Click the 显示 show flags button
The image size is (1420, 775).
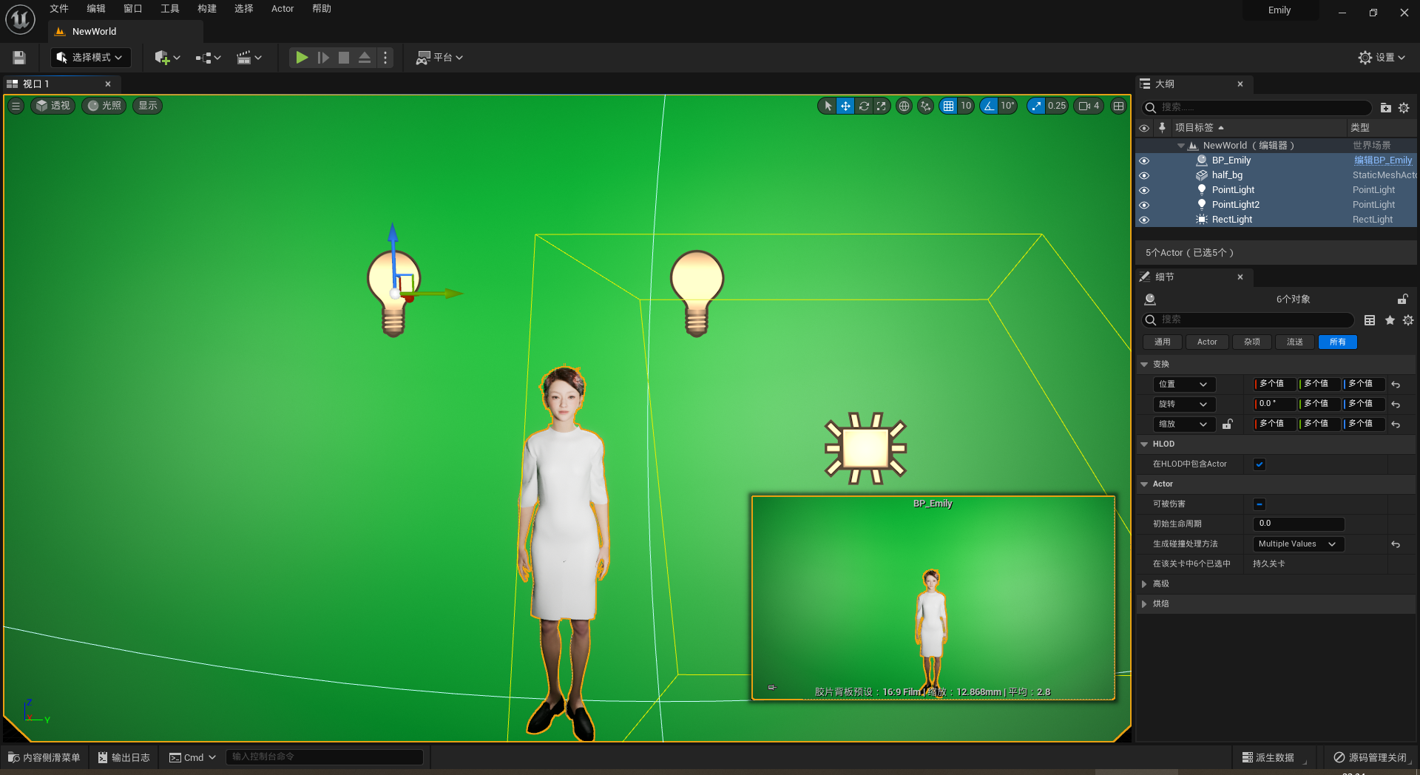coord(148,106)
